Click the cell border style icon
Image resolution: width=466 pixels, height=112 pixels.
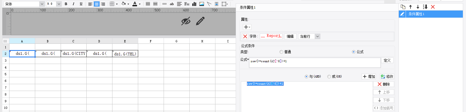(x=112, y=4)
